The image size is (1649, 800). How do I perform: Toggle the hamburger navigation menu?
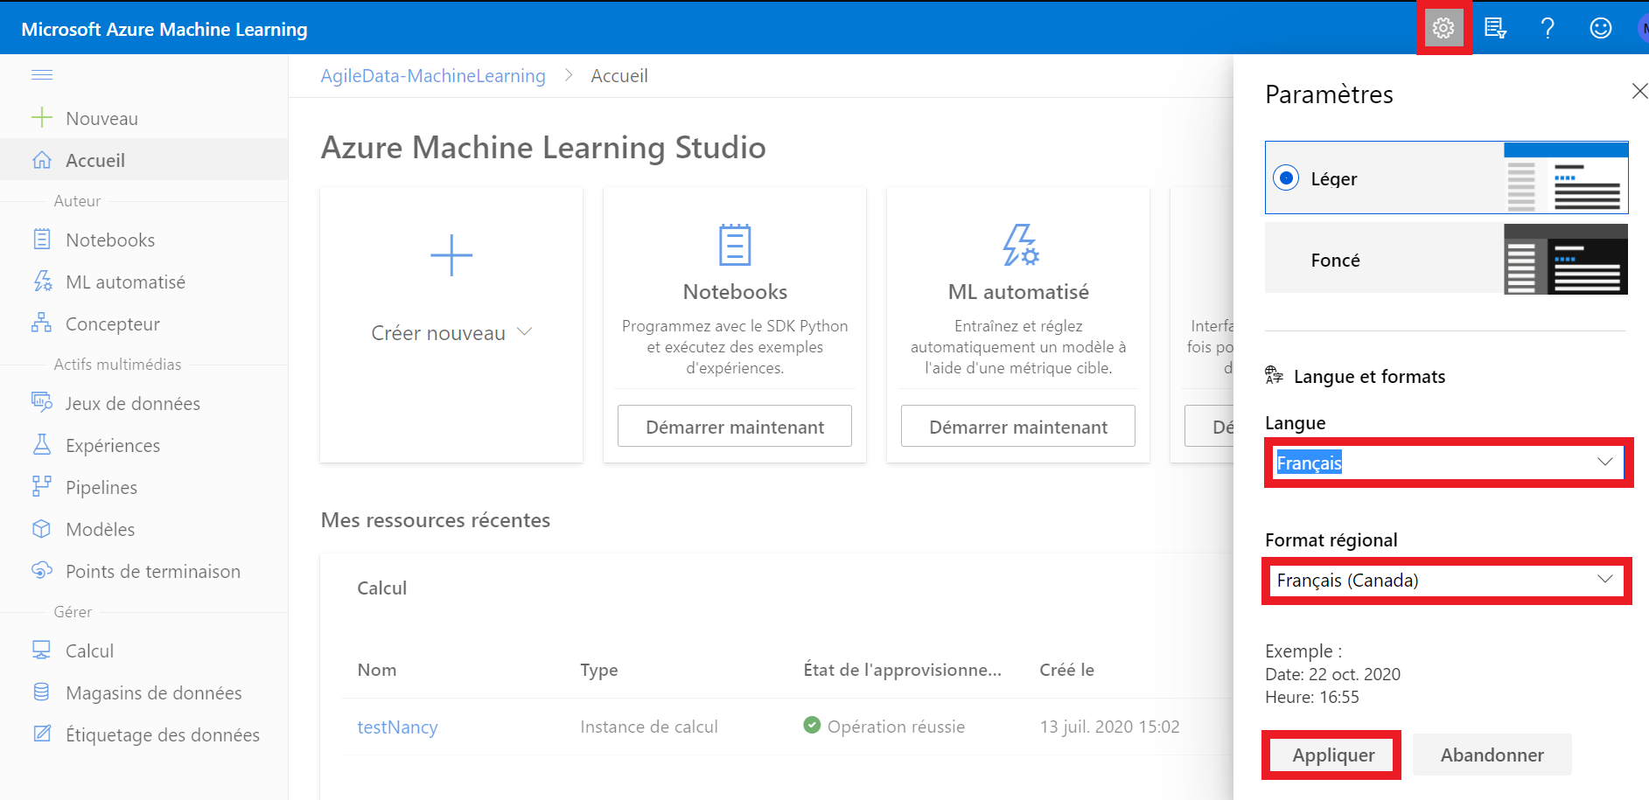coord(42,74)
